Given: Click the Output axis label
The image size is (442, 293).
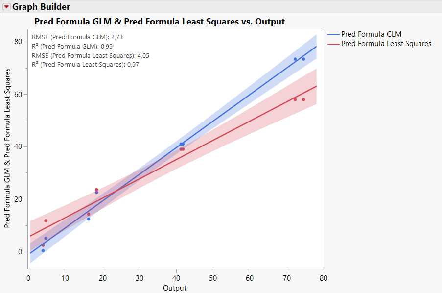Looking at the screenshot, I should [x=175, y=288].
